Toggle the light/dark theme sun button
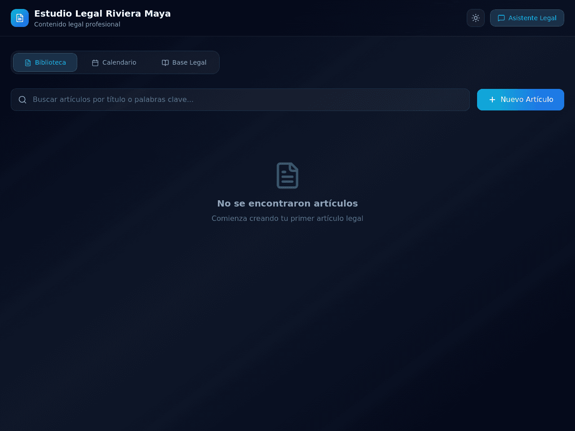Screen dimensions: 575x431 click(x=476, y=18)
